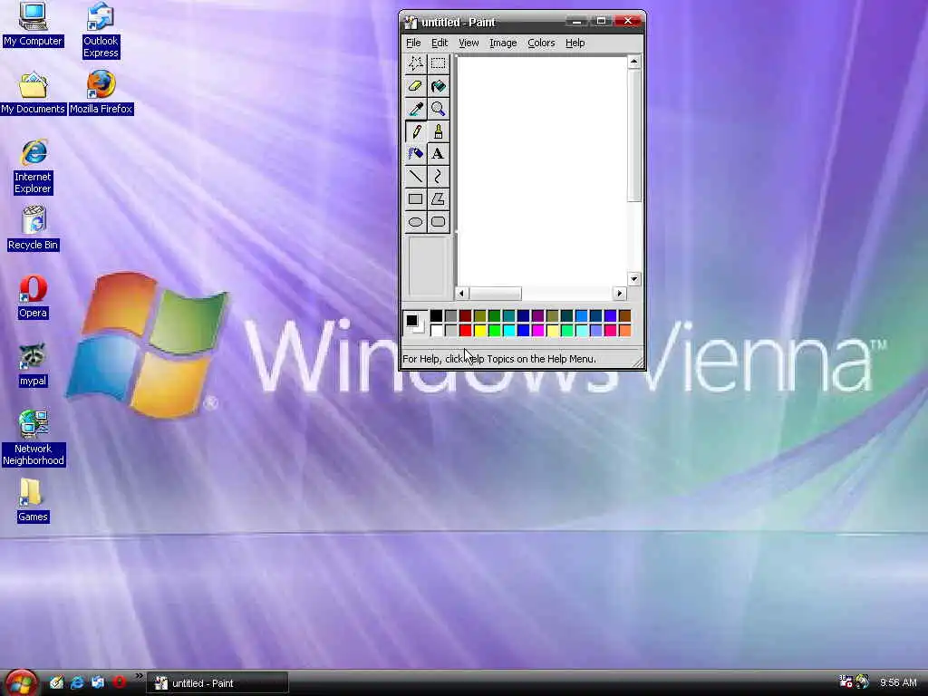Select the Outlook Express desktop icon

click(x=101, y=31)
